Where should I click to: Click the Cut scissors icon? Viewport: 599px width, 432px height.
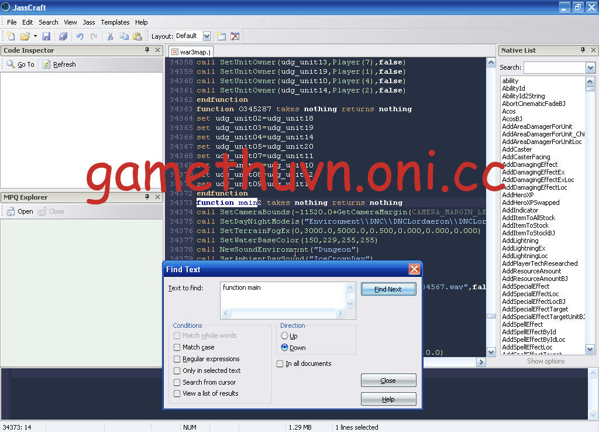(110, 36)
